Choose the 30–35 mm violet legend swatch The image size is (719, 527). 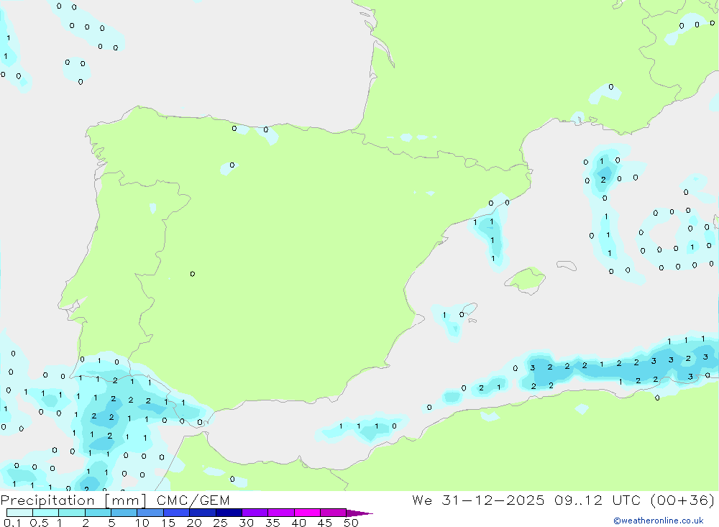click(255, 513)
